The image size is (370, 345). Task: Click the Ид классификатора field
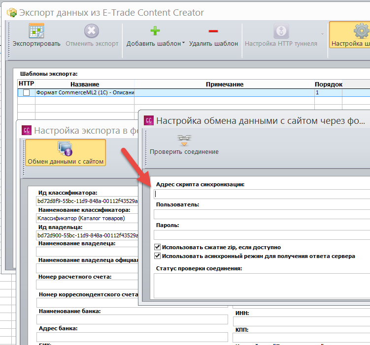(87, 201)
